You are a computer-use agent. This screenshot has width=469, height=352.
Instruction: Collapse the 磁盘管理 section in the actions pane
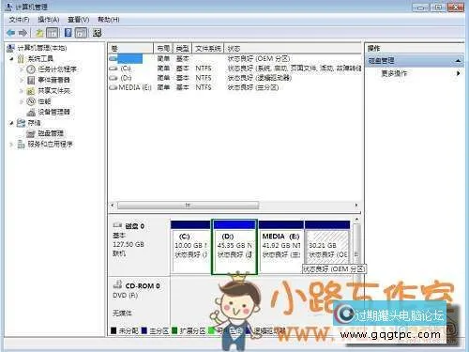pyautogui.click(x=458, y=60)
